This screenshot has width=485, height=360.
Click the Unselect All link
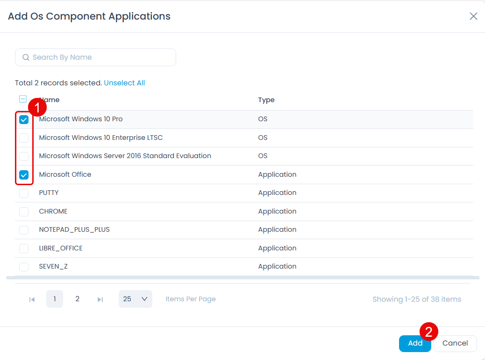pos(124,83)
